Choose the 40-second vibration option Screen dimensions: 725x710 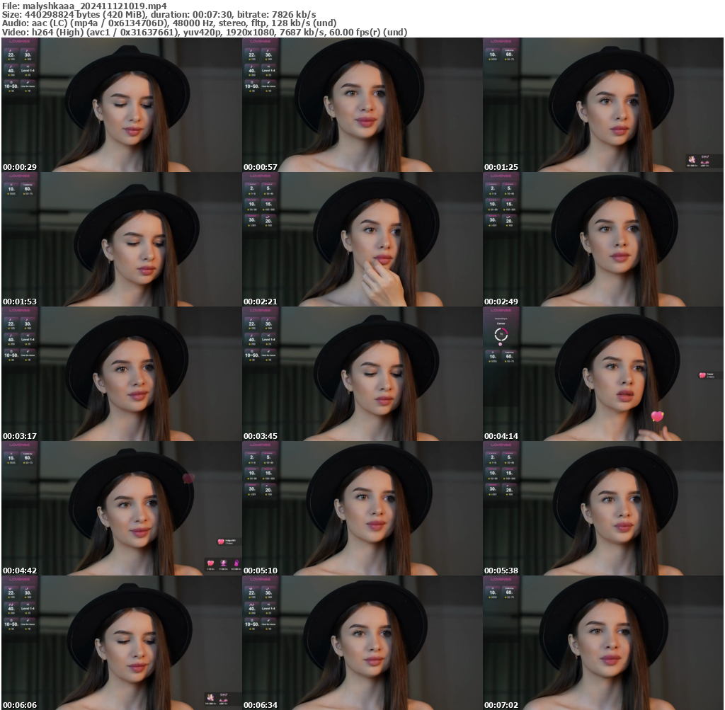[x=10, y=70]
